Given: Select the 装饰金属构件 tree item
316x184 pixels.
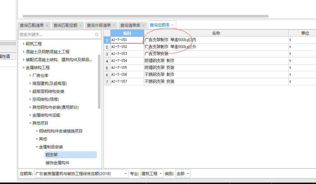Looking at the screenshot, I should [58, 163].
